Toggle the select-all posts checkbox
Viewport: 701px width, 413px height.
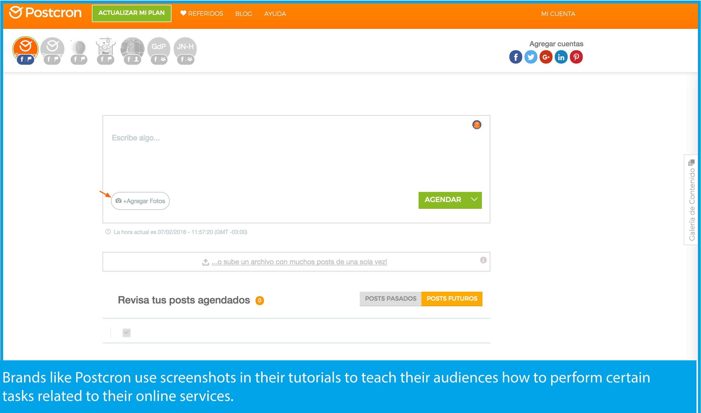[127, 333]
